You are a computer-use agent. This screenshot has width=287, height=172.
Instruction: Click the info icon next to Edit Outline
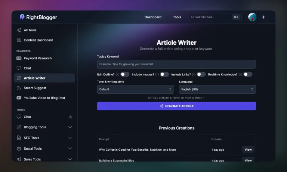pyautogui.click(x=117, y=74)
